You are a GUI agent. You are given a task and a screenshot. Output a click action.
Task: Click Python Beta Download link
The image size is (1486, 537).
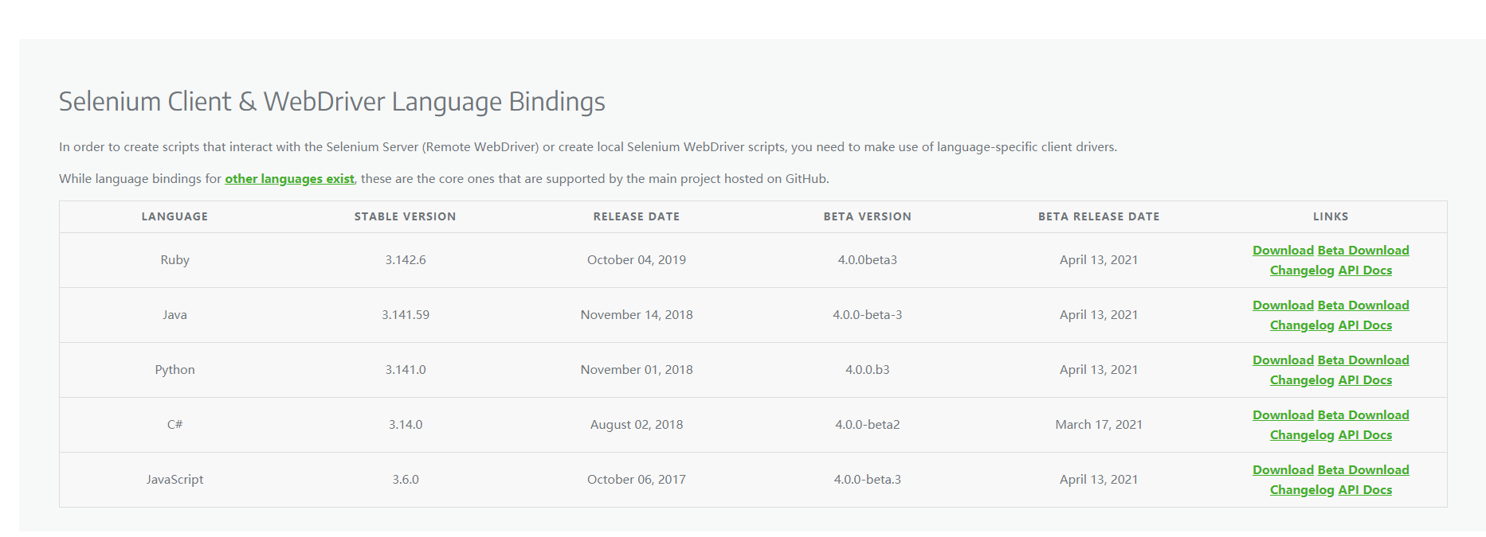point(1363,360)
